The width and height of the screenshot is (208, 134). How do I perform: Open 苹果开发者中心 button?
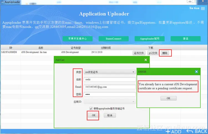77,39
